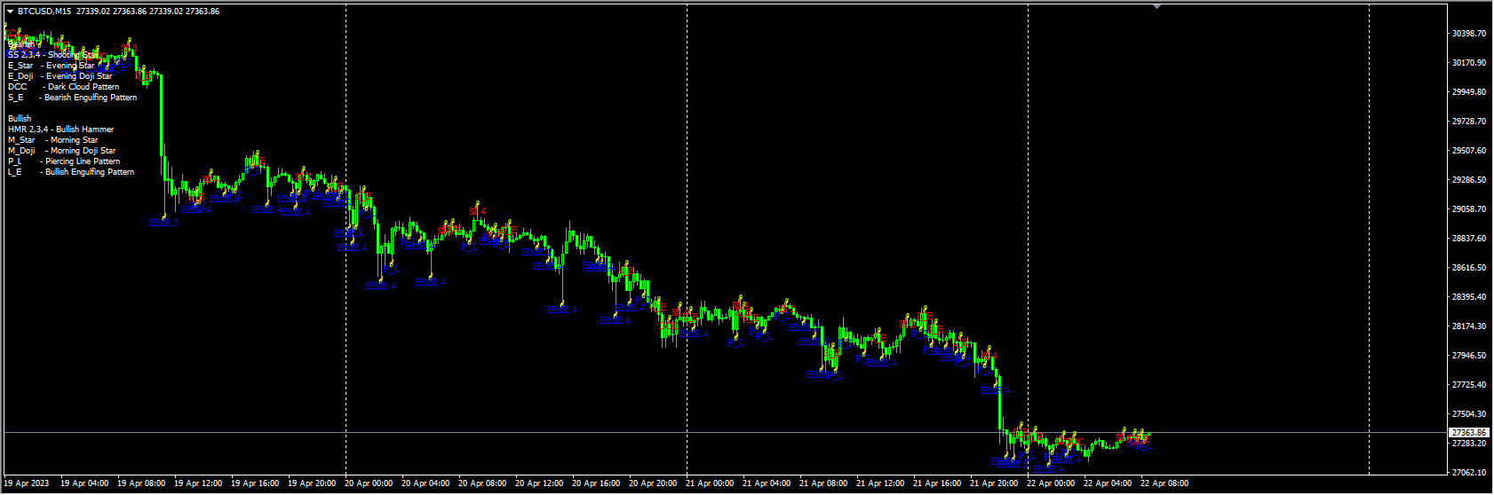1494x495 pixels.
Task: Click the HMR 3 label under the big drop
Action: click(x=163, y=223)
